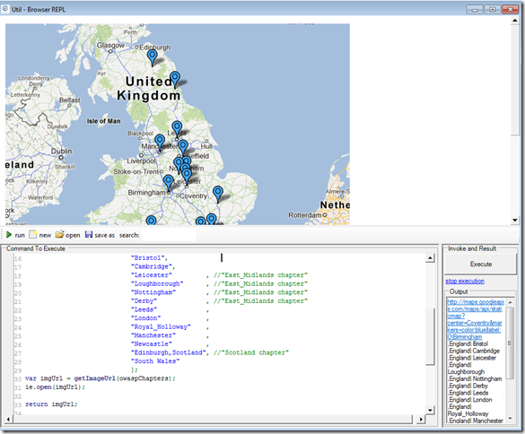Viewport: 525px width, 434px height.
Task: Click the code editor's horizontal scroll right arrow
Action: tap(421, 419)
